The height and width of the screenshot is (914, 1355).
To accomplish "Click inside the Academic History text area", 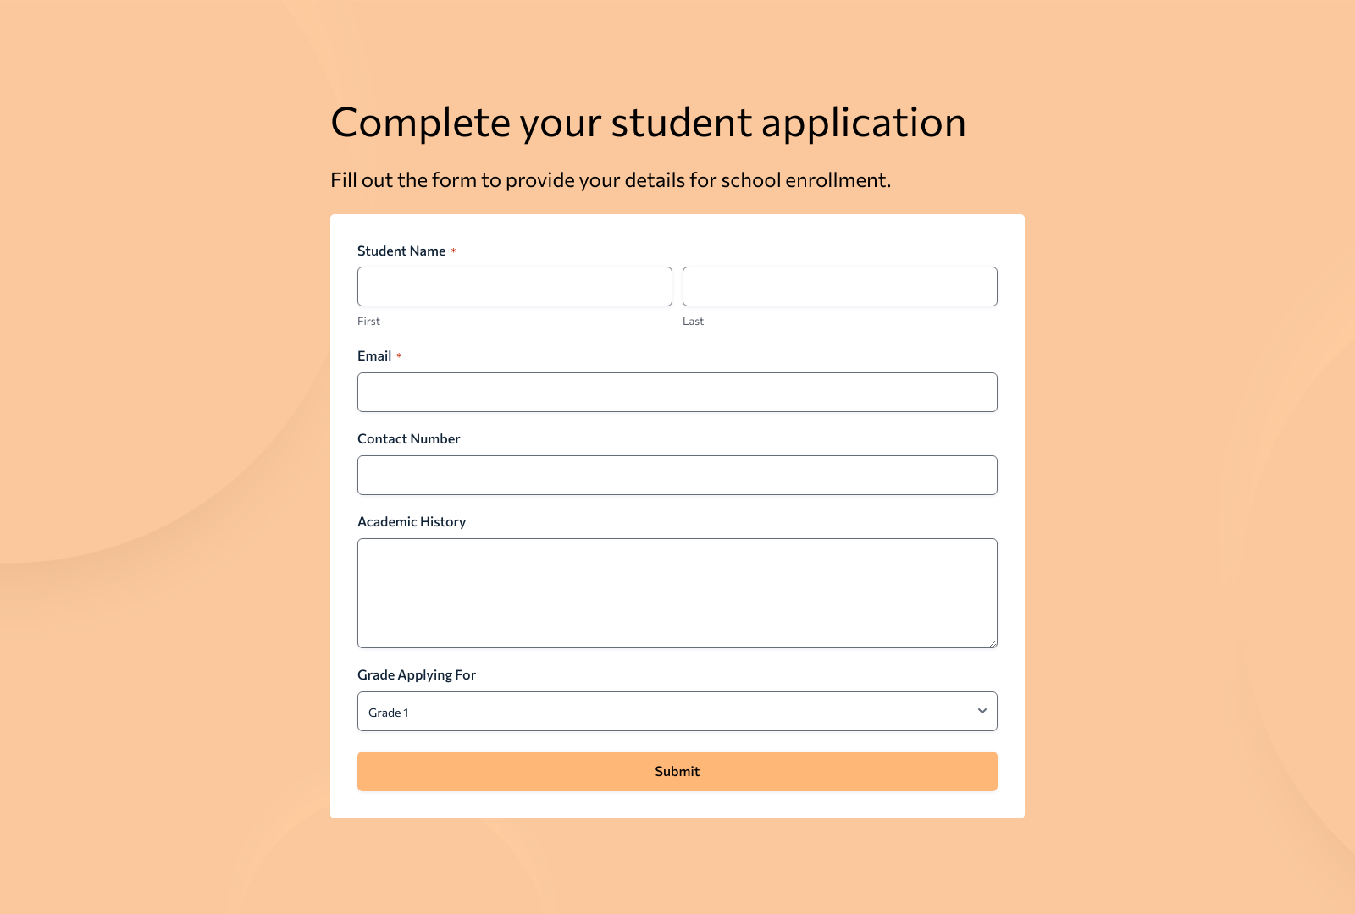I will (677, 592).
